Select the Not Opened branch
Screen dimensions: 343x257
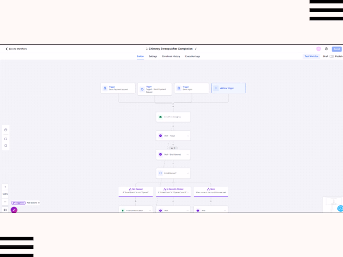(136, 192)
